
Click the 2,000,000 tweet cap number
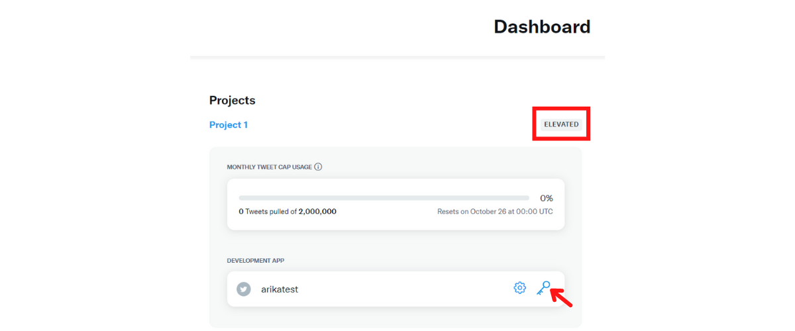pyautogui.click(x=317, y=212)
